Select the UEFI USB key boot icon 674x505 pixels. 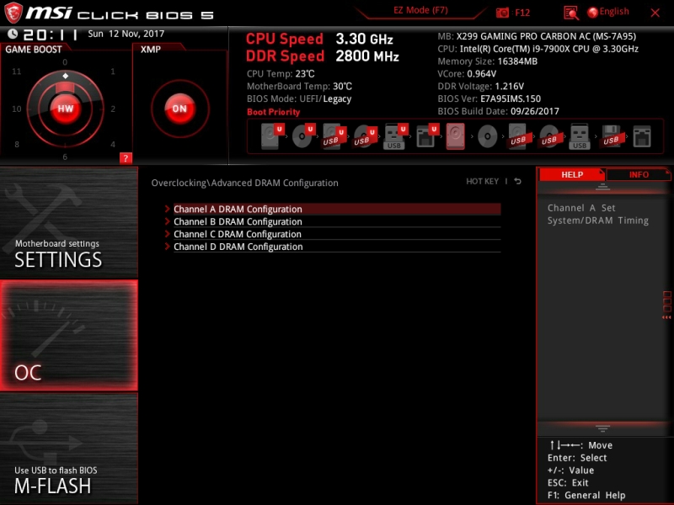click(394, 136)
